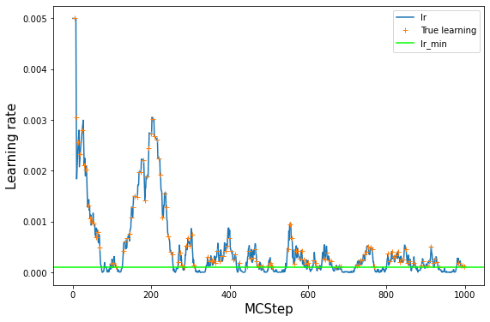The image size is (490, 322).
Task: Click the 0.005 y-axis tick label
Action: click(x=34, y=19)
